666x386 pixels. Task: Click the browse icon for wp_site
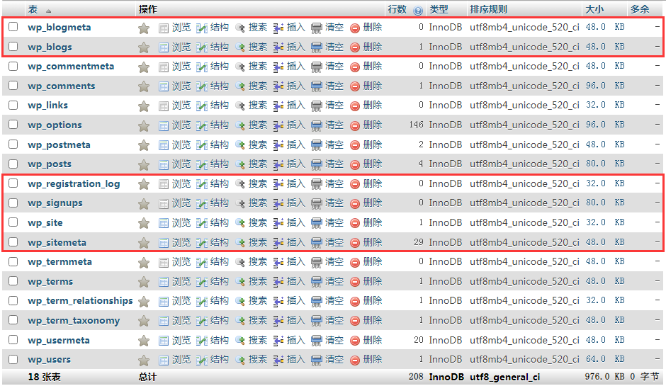[x=164, y=223]
